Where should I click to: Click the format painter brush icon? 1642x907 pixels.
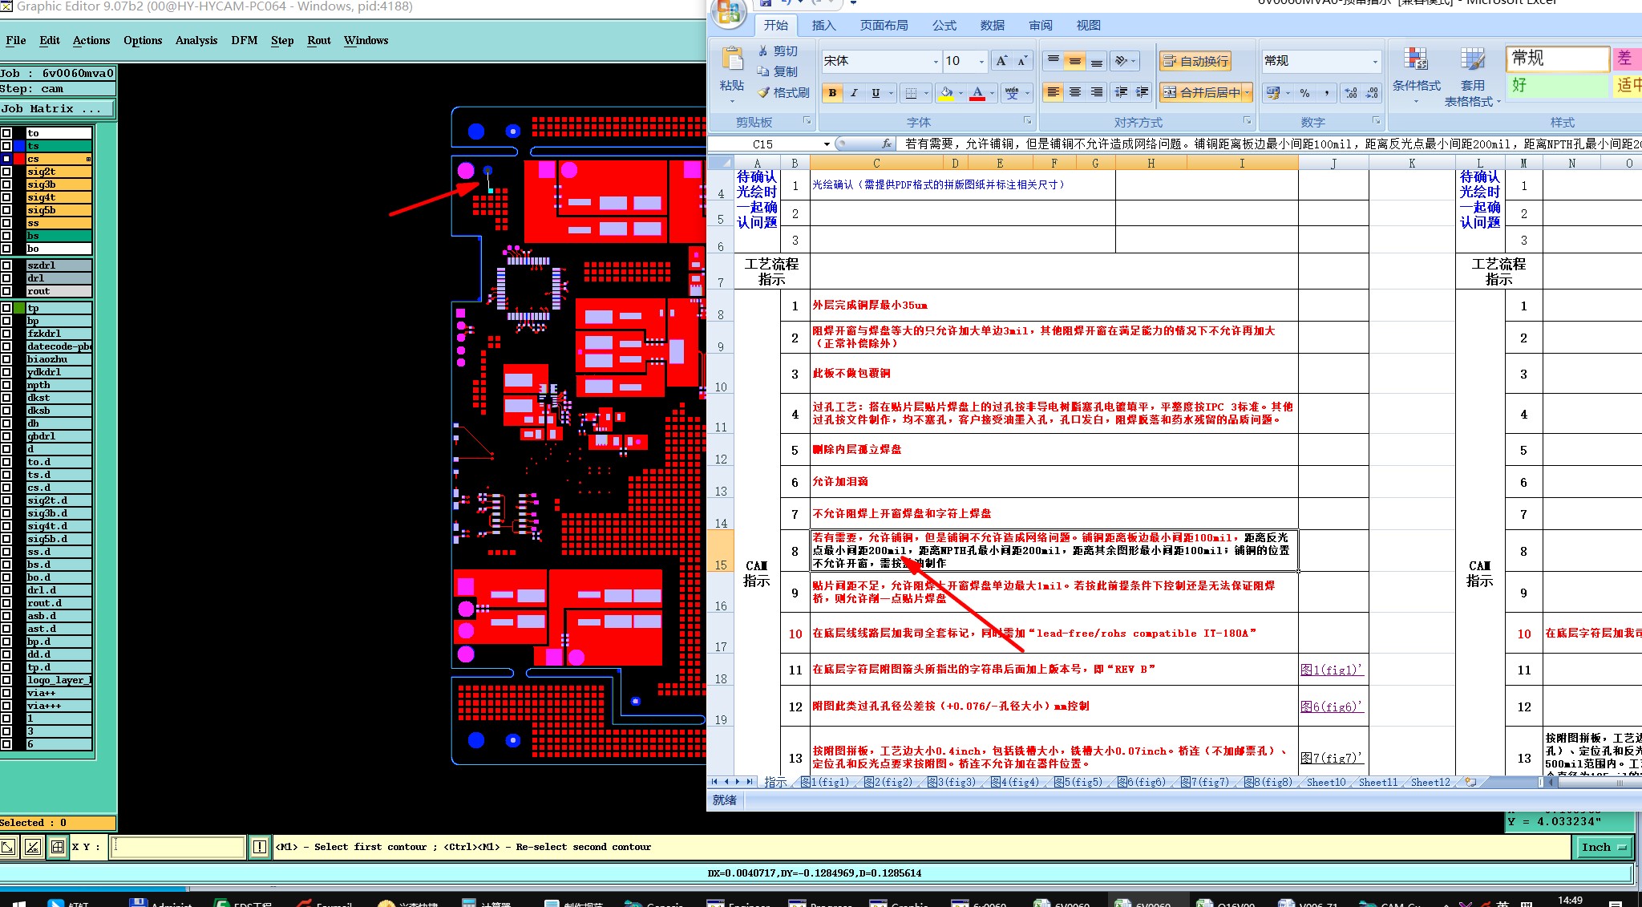pos(764,93)
